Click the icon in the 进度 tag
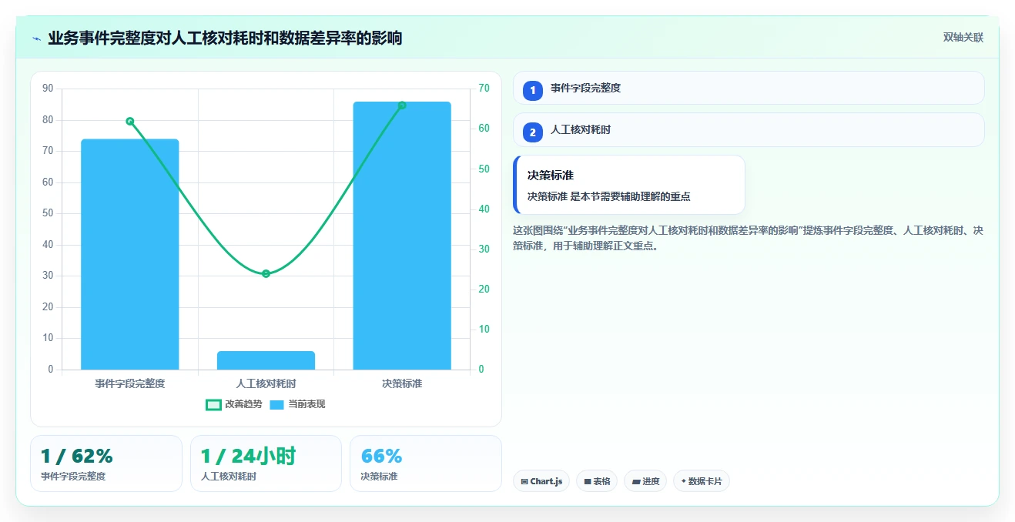This screenshot has width=1015, height=522. point(636,482)
